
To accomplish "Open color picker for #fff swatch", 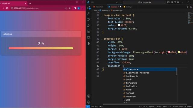I will [119, 25].
